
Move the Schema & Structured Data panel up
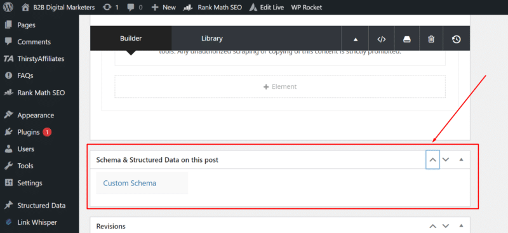432,159
